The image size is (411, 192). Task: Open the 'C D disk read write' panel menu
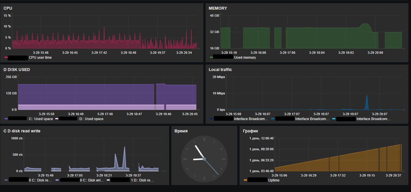[22, 131]
